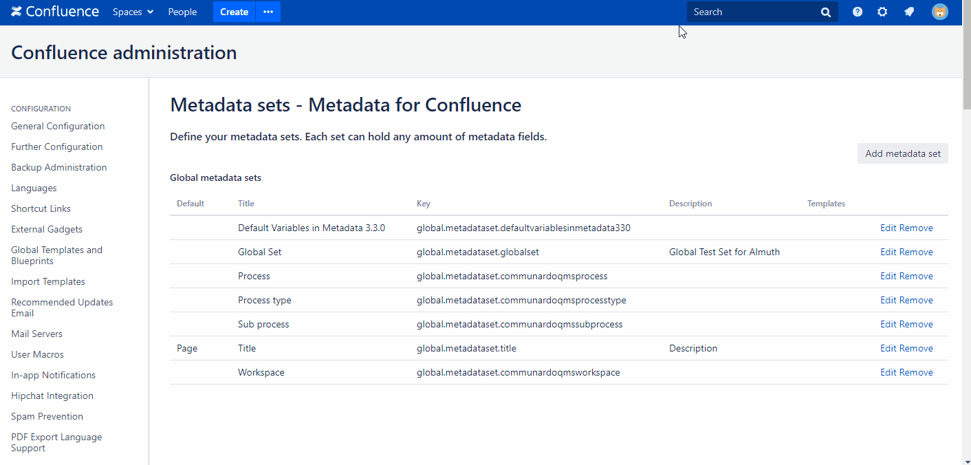
Task: Open the help question mark menu
Action: (x=858, y=12)
